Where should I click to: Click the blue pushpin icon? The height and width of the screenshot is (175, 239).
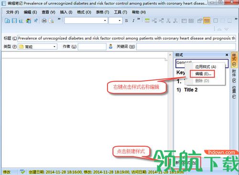click(36, 21)
